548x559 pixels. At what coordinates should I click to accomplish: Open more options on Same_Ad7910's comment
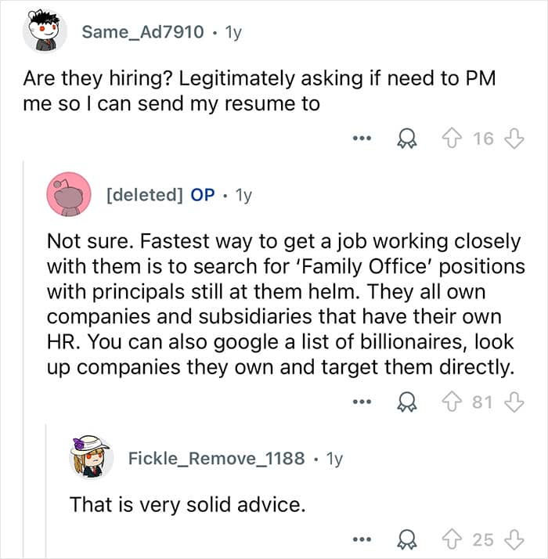click(359, 140)
